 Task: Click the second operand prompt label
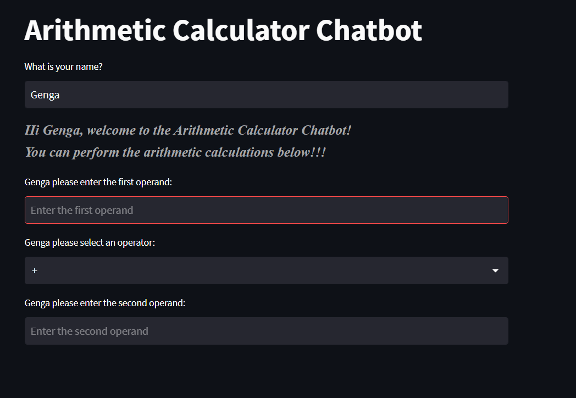click(104, 303)
